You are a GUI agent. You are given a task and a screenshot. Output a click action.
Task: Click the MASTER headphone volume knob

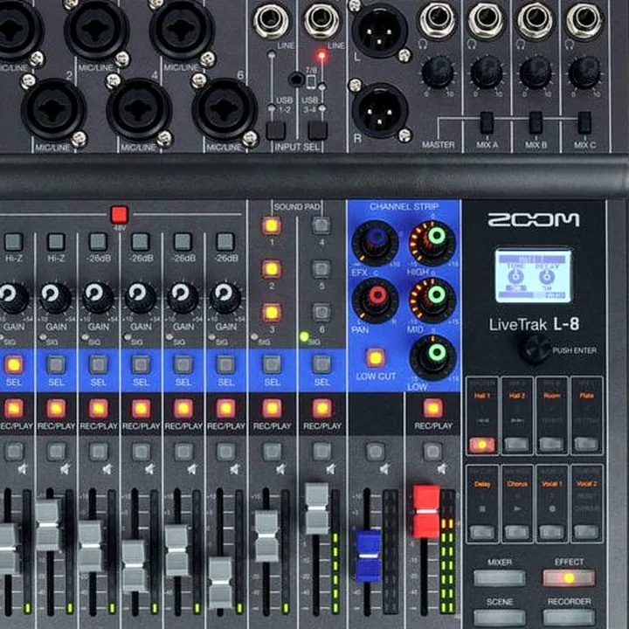click(x=438, y=73)
